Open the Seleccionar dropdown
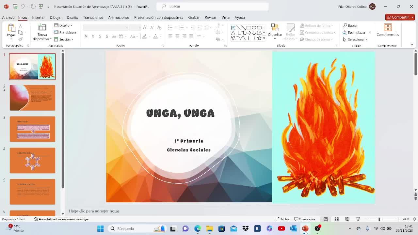The height and width of the screenshot is (235, 418). point(355,39)
